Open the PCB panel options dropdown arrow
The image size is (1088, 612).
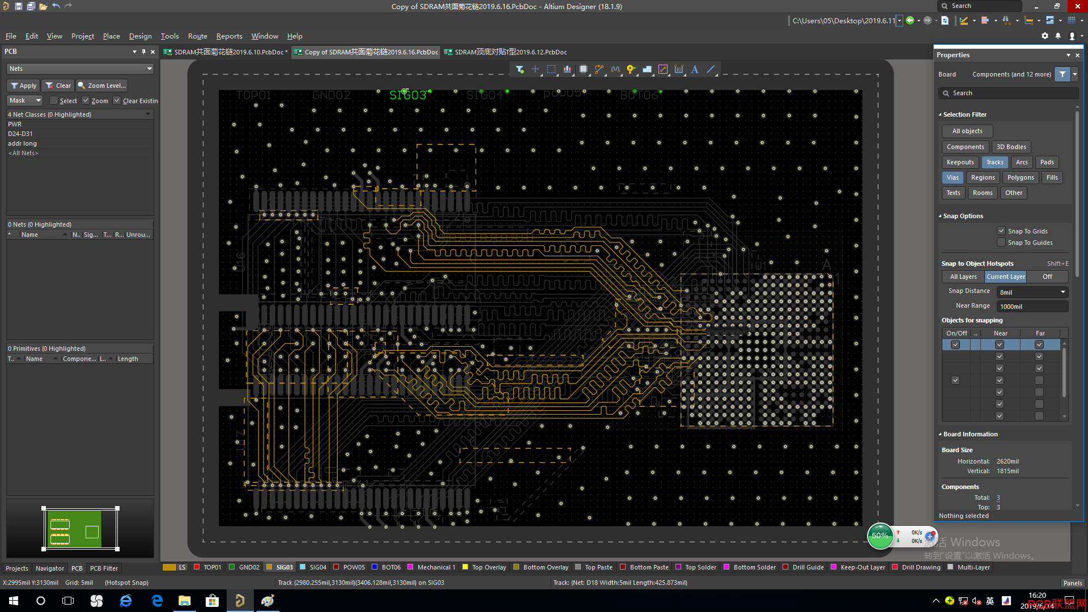point(134,52)
